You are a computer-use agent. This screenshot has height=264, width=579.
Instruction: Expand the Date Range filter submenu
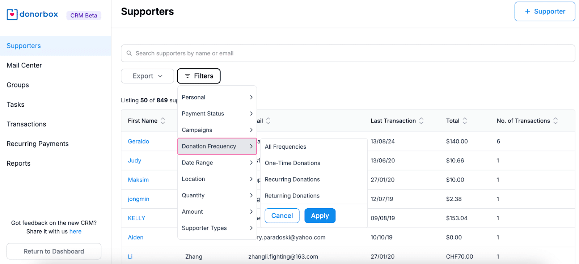[217, 163]
